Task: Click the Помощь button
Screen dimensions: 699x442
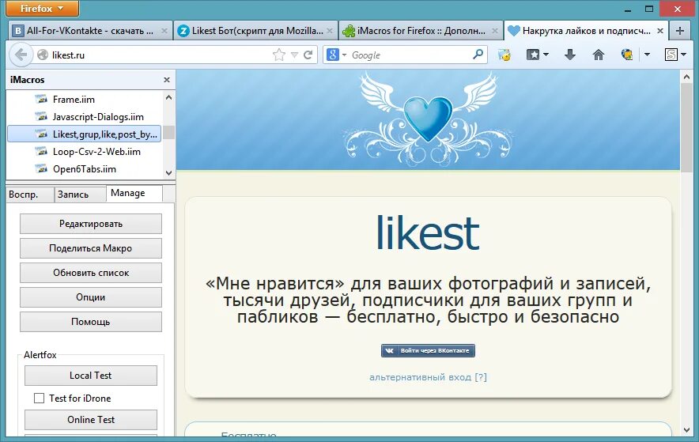Action: (90, 322)
